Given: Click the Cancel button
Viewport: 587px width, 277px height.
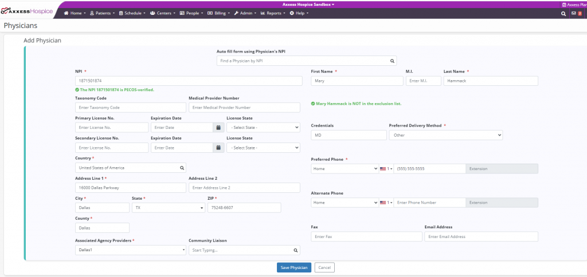Looking at the screenshot, I should click(324, 267).
